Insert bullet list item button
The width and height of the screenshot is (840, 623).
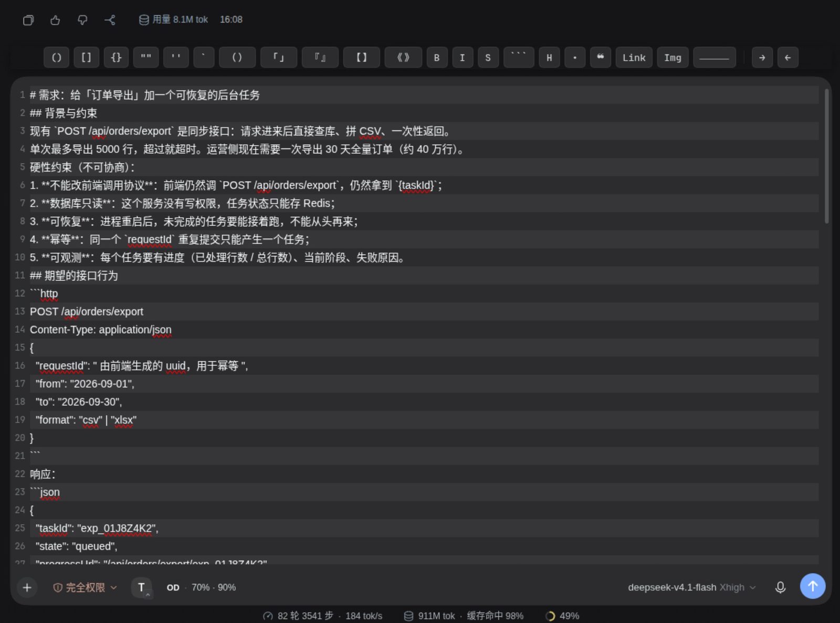575,57
